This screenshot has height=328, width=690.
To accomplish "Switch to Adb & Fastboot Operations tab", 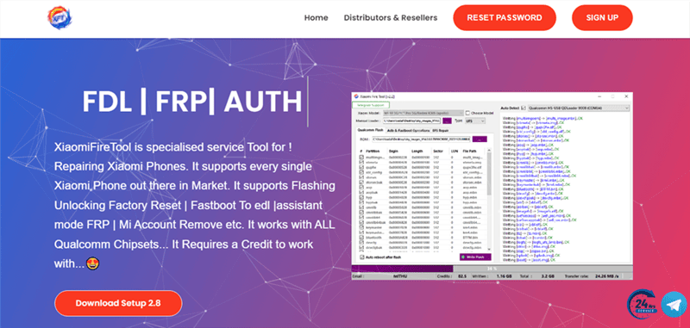I will point(408,130).
